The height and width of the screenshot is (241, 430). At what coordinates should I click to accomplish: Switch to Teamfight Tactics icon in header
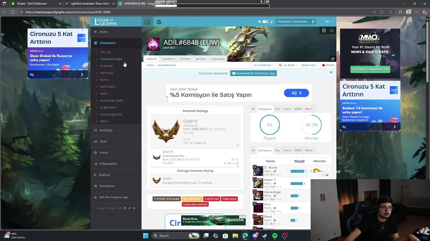[159, 22]
